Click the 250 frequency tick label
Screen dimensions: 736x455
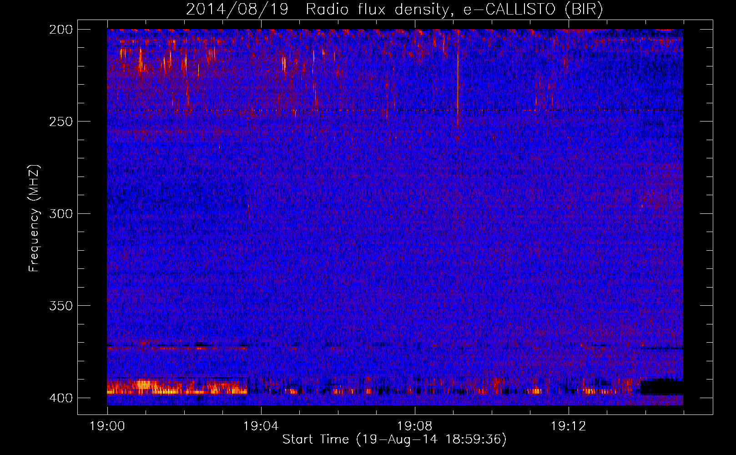61,121
